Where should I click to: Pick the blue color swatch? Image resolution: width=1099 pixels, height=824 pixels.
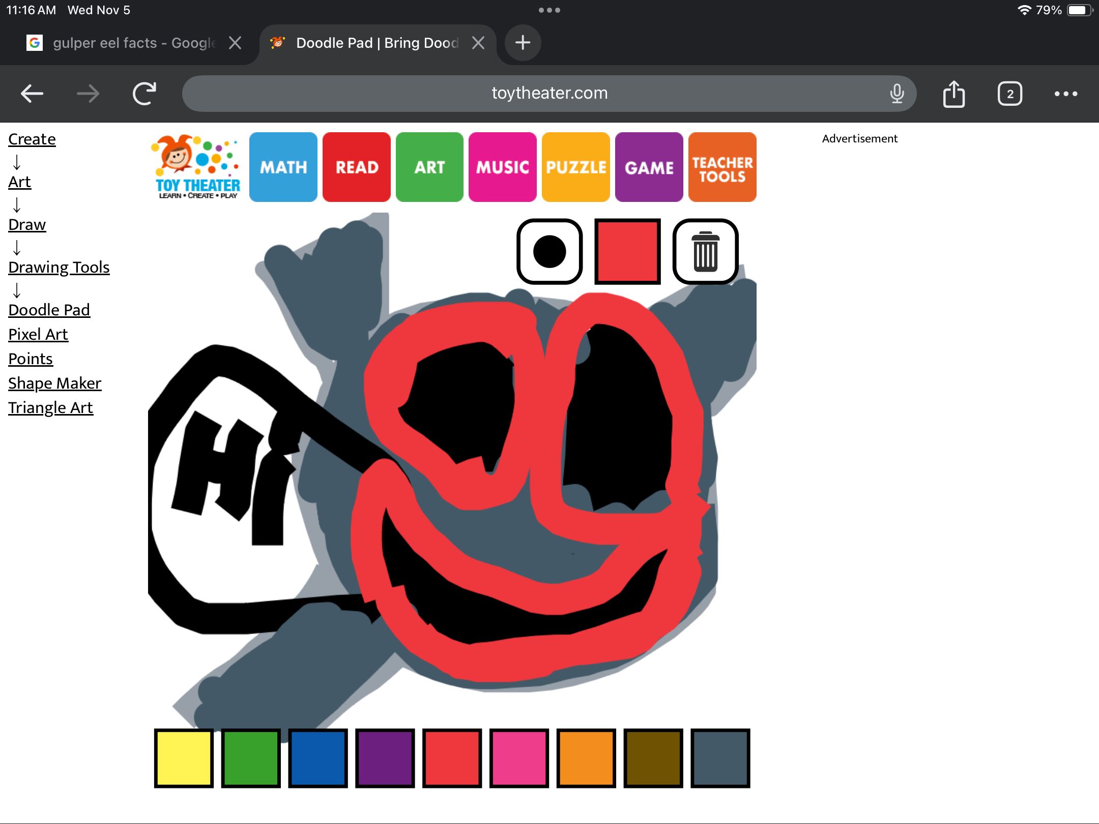pos(318,758)
